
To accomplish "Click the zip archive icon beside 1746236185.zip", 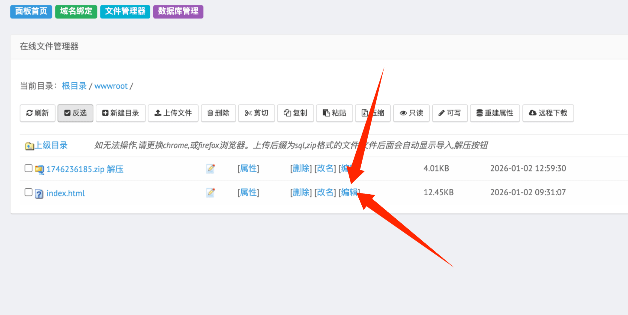I will tap(39, 169).
